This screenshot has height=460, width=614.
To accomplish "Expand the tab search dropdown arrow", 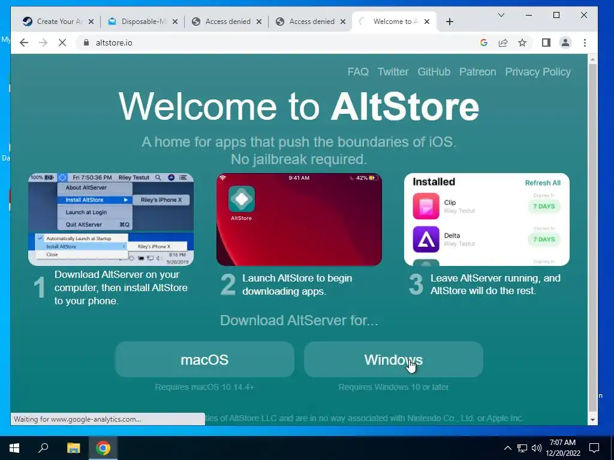I will click(501, 15).
